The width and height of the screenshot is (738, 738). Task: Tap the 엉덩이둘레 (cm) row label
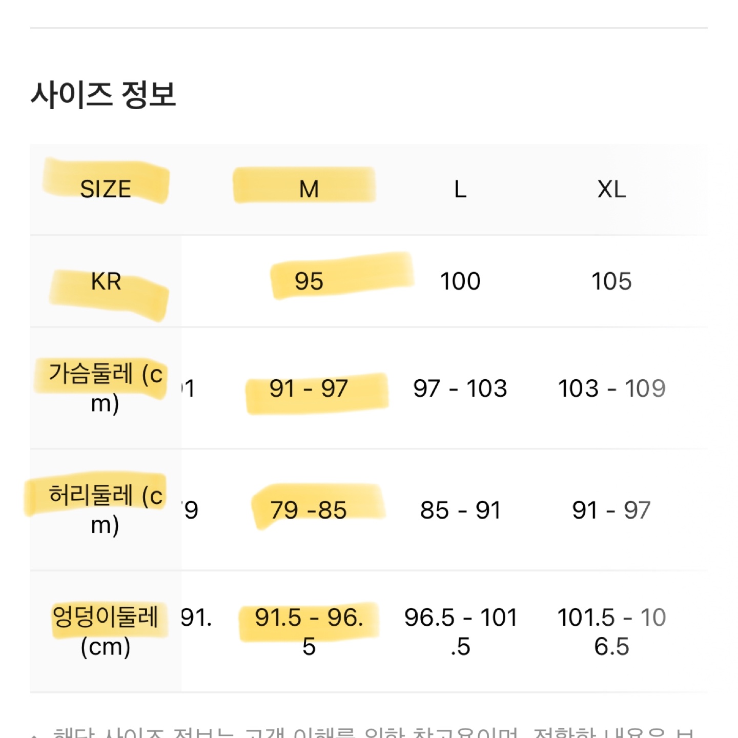[x=106, y=631]
